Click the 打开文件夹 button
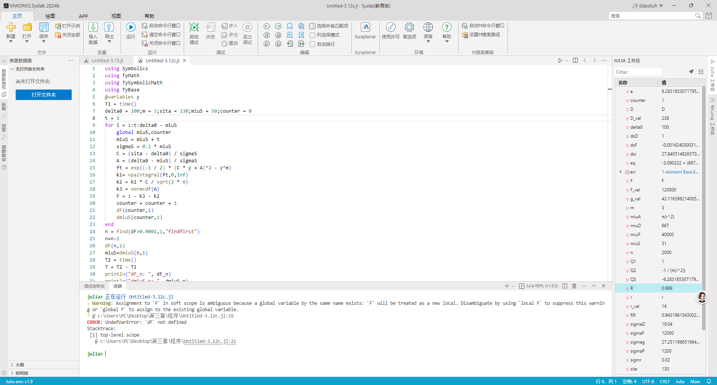717x385 pixels. click(44, 95)
